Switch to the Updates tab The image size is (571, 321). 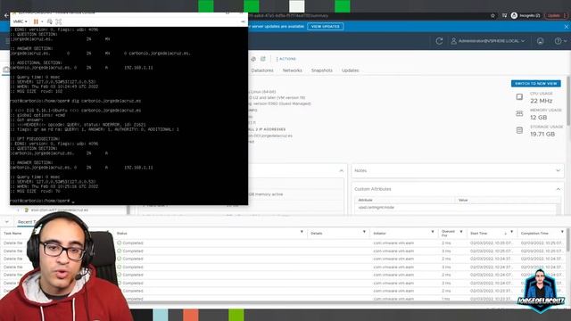pos(351,70)
